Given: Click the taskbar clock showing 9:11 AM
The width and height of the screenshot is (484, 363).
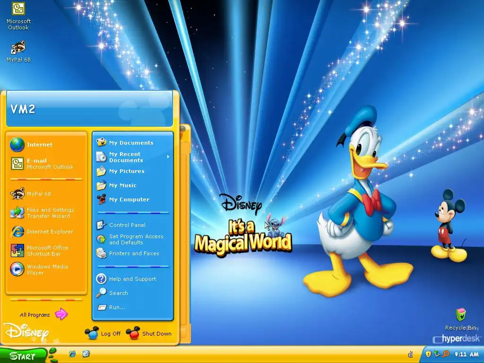Looking at the screenshot, I should (467, 354).
